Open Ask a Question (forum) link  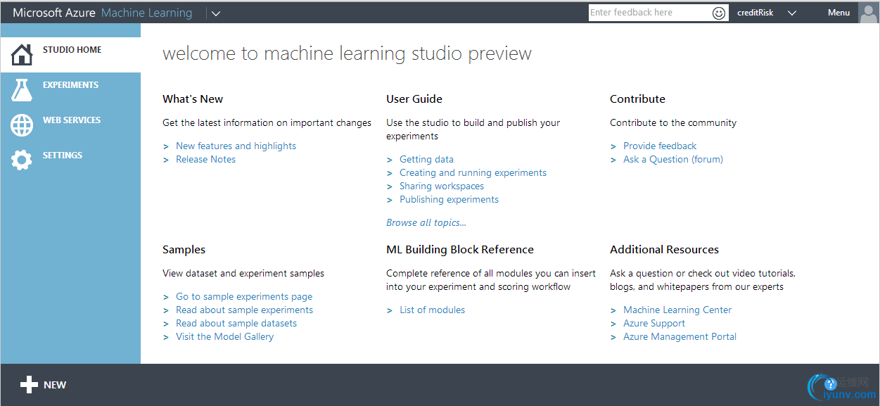673,159
